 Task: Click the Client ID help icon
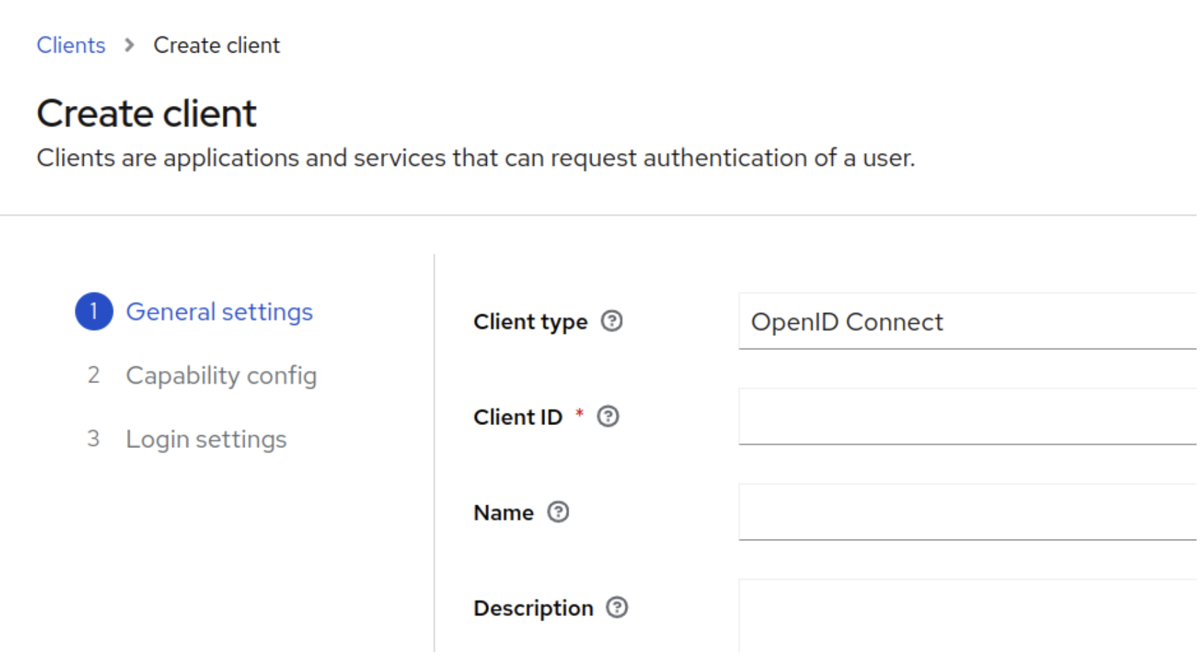click(608, 417)
